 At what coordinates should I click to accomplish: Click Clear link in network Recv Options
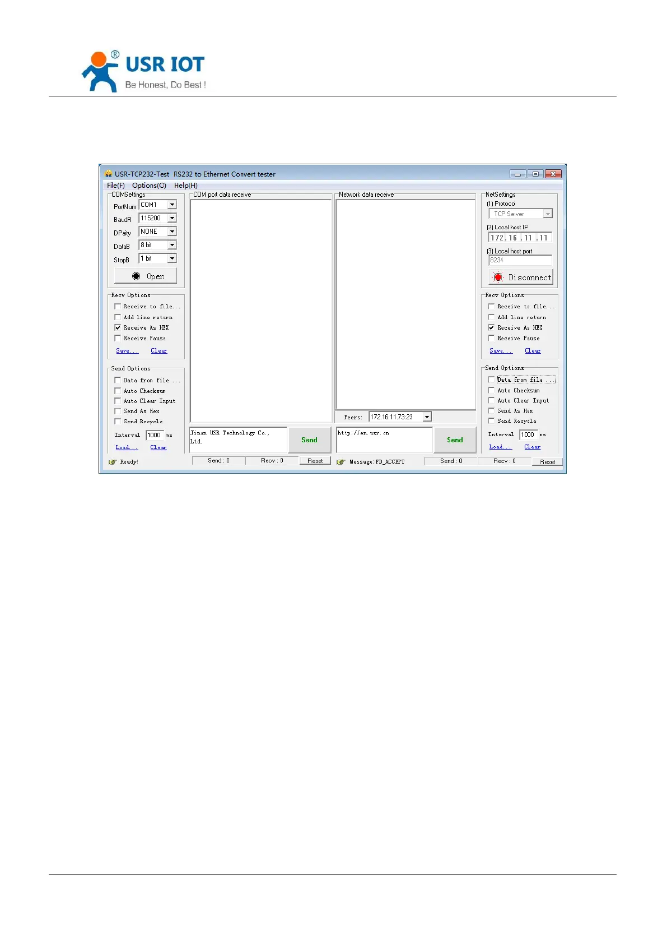(533, 351)
